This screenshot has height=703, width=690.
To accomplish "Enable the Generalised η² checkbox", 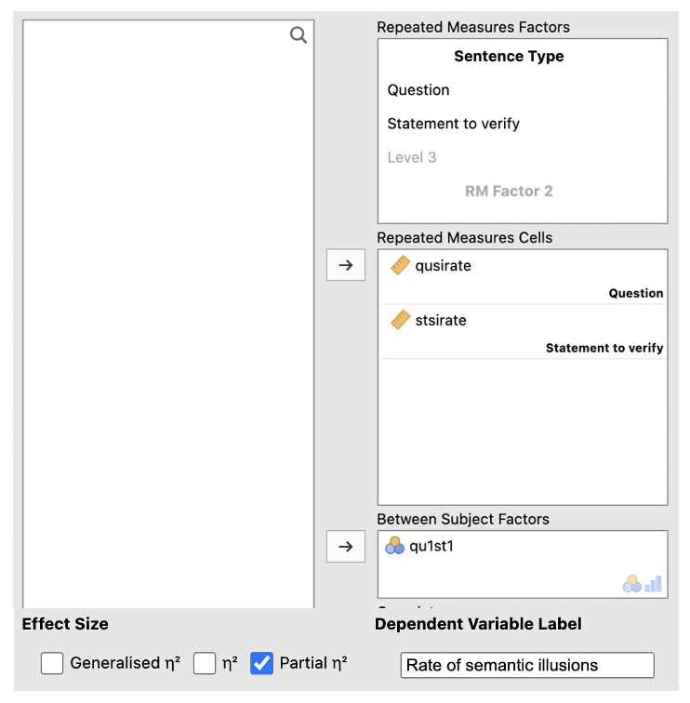I will 53,663.
